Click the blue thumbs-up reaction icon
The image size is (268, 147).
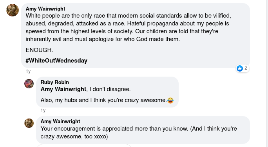point(240,68)
